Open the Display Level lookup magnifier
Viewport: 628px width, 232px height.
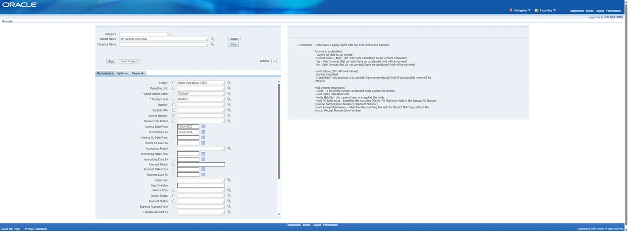coord(229,99)
